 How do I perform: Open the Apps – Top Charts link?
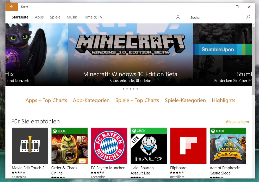pos(46,101)
